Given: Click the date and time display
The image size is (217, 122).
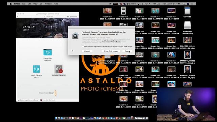Looking at the screenshot, I should coord(171,4).
